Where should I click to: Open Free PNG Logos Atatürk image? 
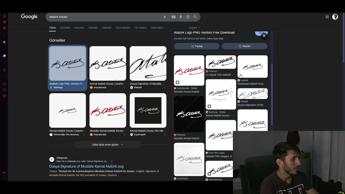[x=219, y=135]
